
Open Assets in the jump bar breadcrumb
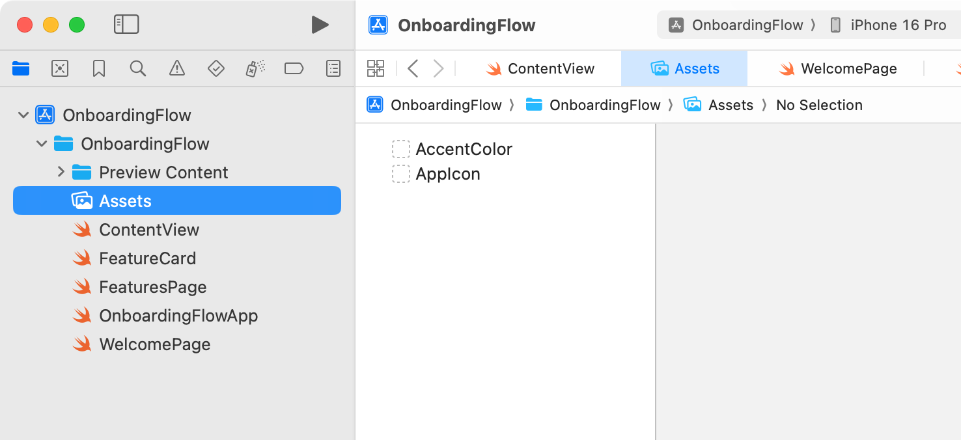click(x=729, y=105)
